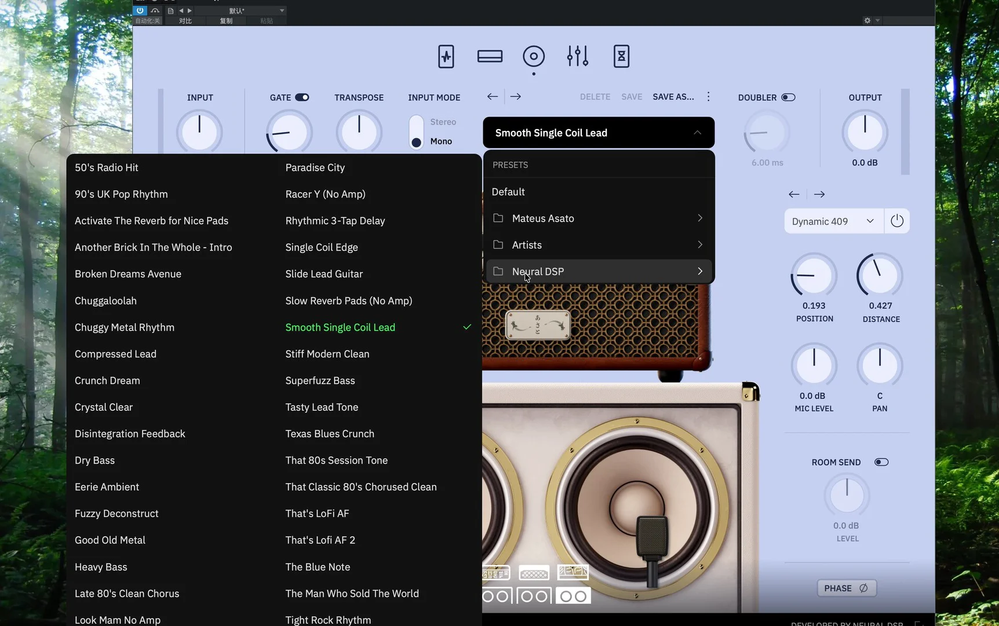Open the preset options three-dot menu
This screenshot has width=999, height=626.
(708, 97)
